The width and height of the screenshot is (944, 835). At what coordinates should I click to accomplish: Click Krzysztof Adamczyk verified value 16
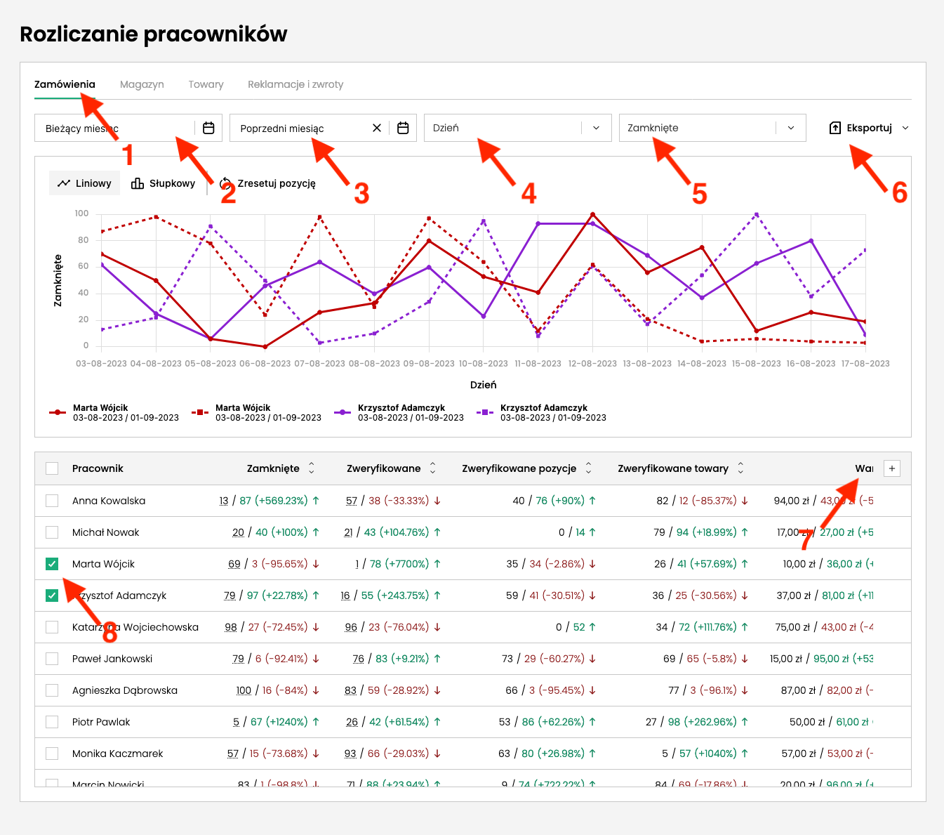(345, 596)
